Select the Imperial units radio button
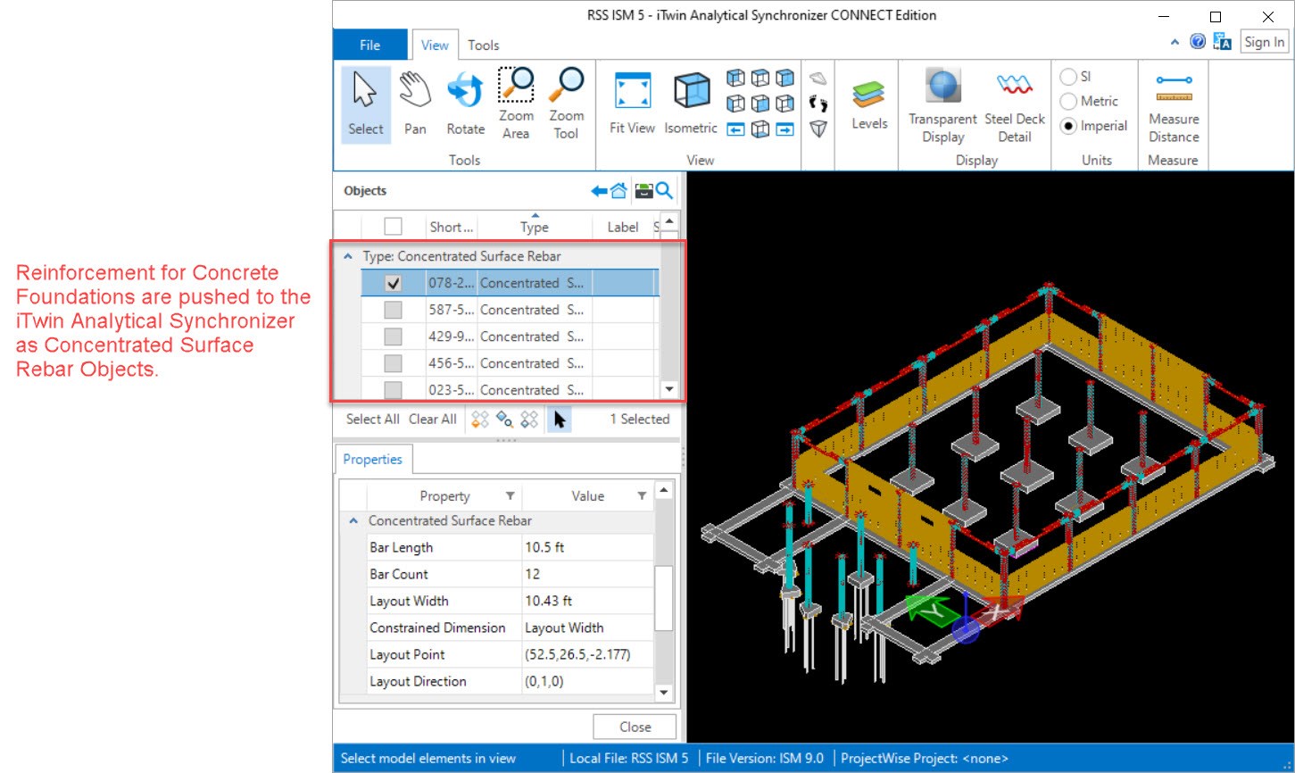 [1067, 126]
